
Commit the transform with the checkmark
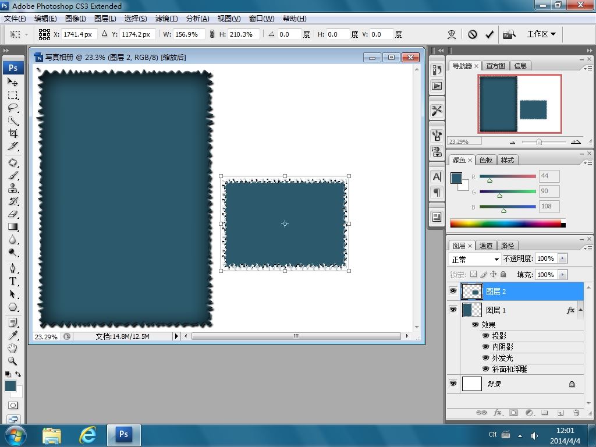[489, 34]
